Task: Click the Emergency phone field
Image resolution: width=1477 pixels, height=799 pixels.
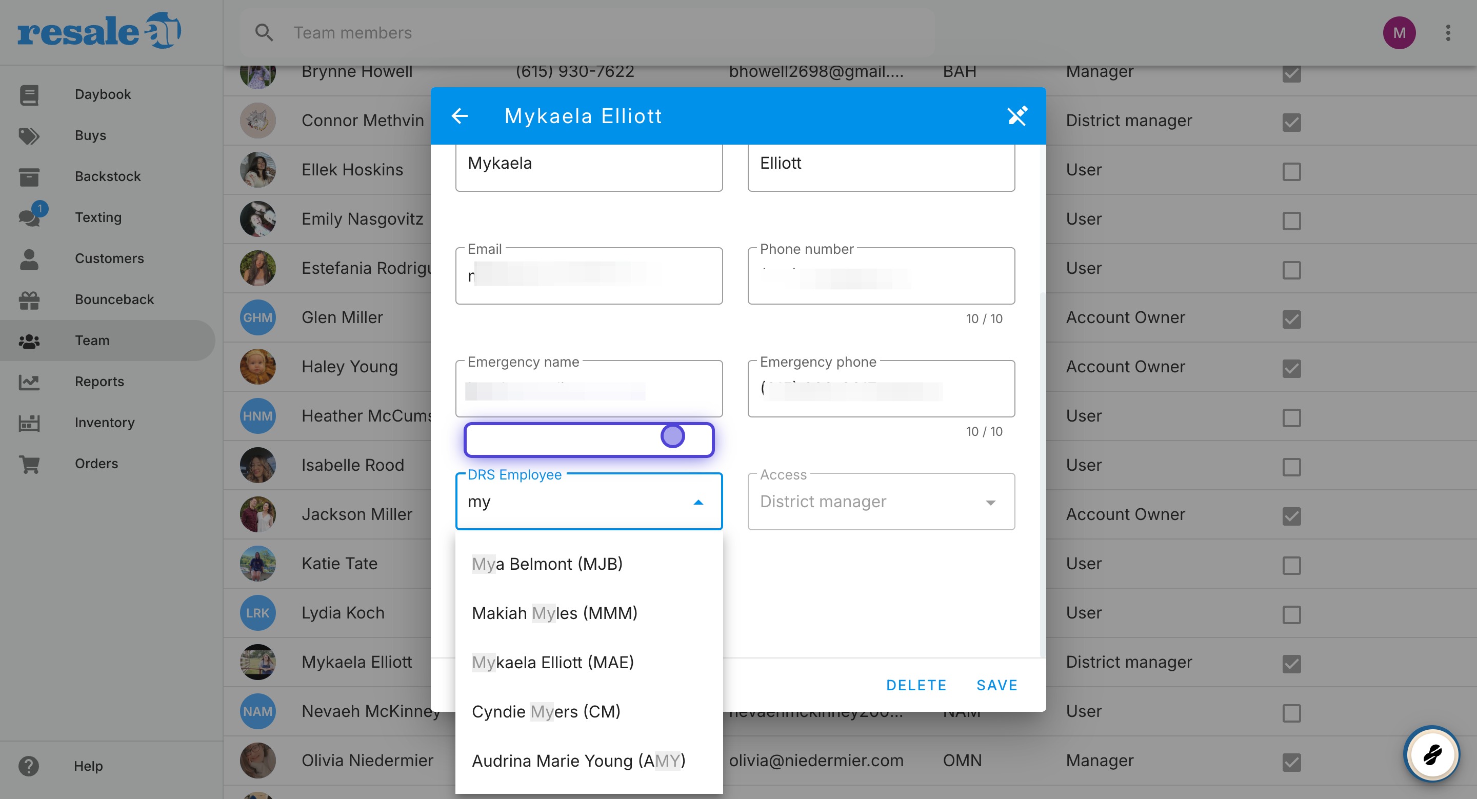Action: [x=881, y=389]
